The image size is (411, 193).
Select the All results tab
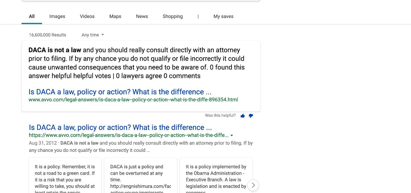coord(32,16)
